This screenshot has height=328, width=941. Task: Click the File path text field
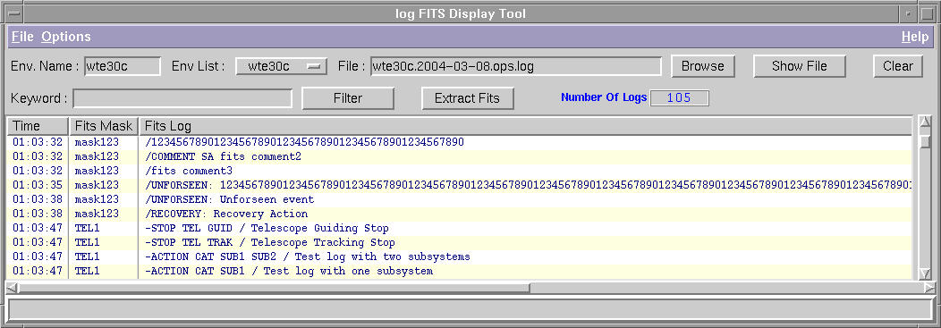pos(515,66)
